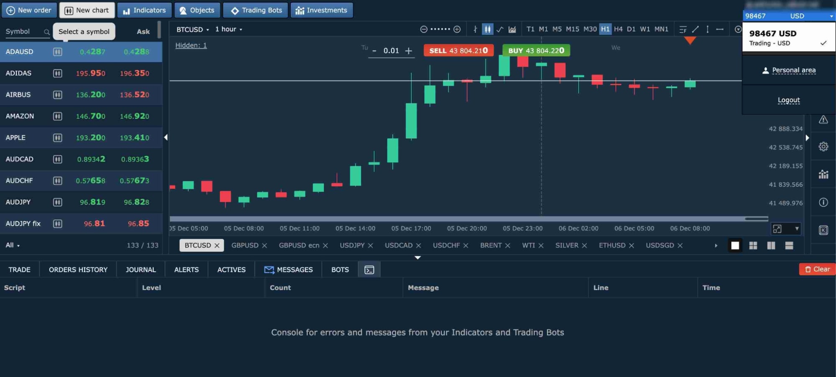Click the SELL 43 804.210 button
The height and width of the screenshot is (377, 836).
458,51
